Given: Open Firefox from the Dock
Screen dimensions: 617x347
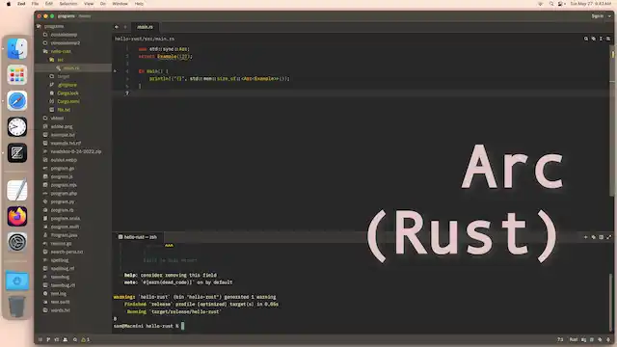Looking at the screenshot, I should tap(17, 216).
